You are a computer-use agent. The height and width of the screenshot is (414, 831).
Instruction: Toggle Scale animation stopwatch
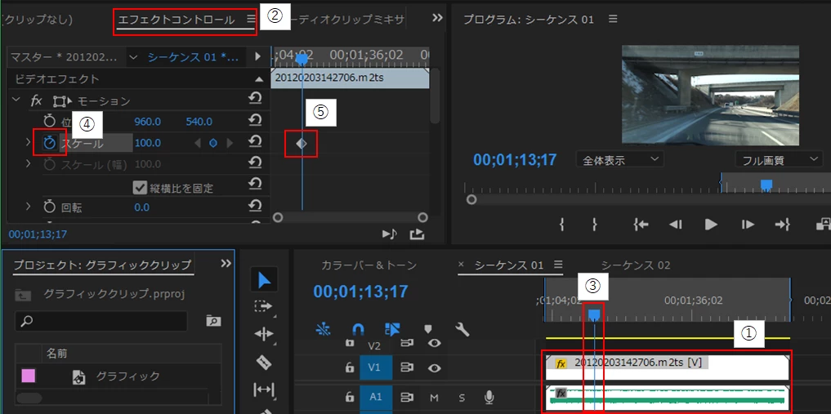(50, 143)
